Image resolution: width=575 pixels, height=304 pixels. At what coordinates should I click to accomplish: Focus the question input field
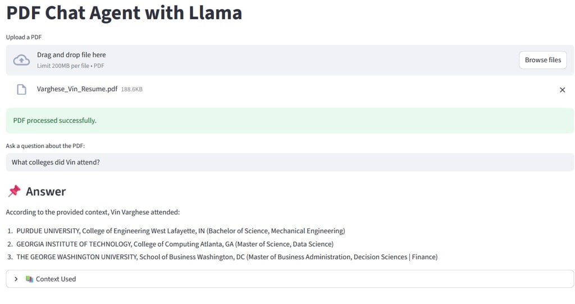[290, 162]
